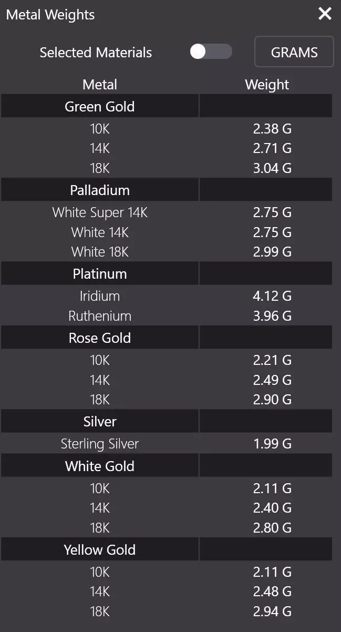Select the Palladium category header

coord(100,190)
